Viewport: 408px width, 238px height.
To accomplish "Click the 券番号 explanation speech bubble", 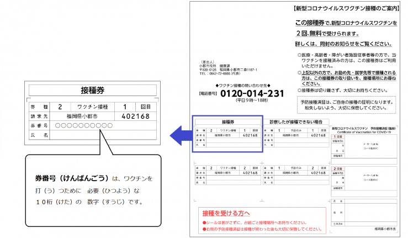I will 95,189.
